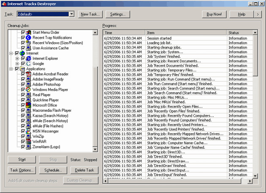The height and width of the screenshot is (193, 266).
Task: Click the User Assistance Cache icon
Action: pos(28,48)
